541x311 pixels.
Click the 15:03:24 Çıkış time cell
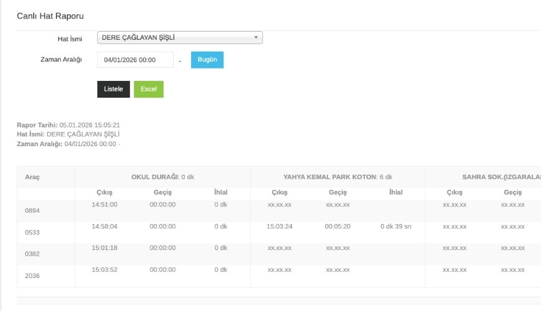(x=280, y=226)
